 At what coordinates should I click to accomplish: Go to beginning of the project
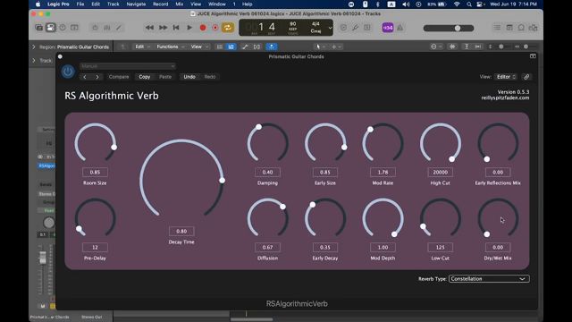(x=176, y=28)
